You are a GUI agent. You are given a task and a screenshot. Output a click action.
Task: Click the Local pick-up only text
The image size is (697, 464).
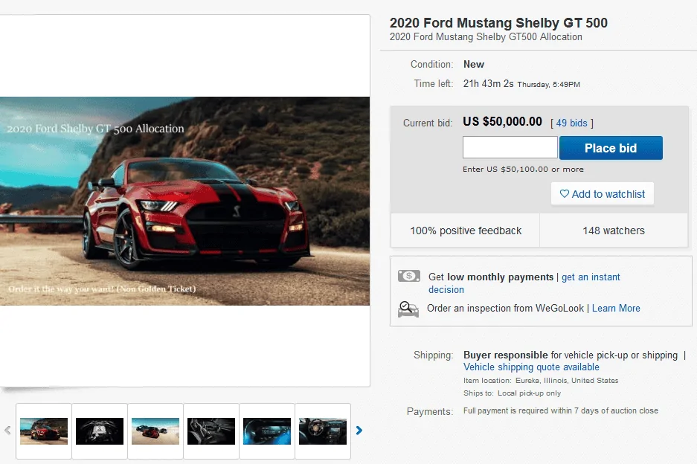click(x=529, y=393)
